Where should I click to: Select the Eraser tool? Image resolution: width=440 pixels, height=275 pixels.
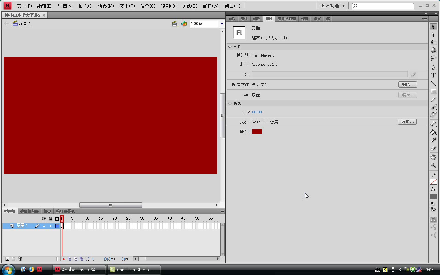point(433,148)
